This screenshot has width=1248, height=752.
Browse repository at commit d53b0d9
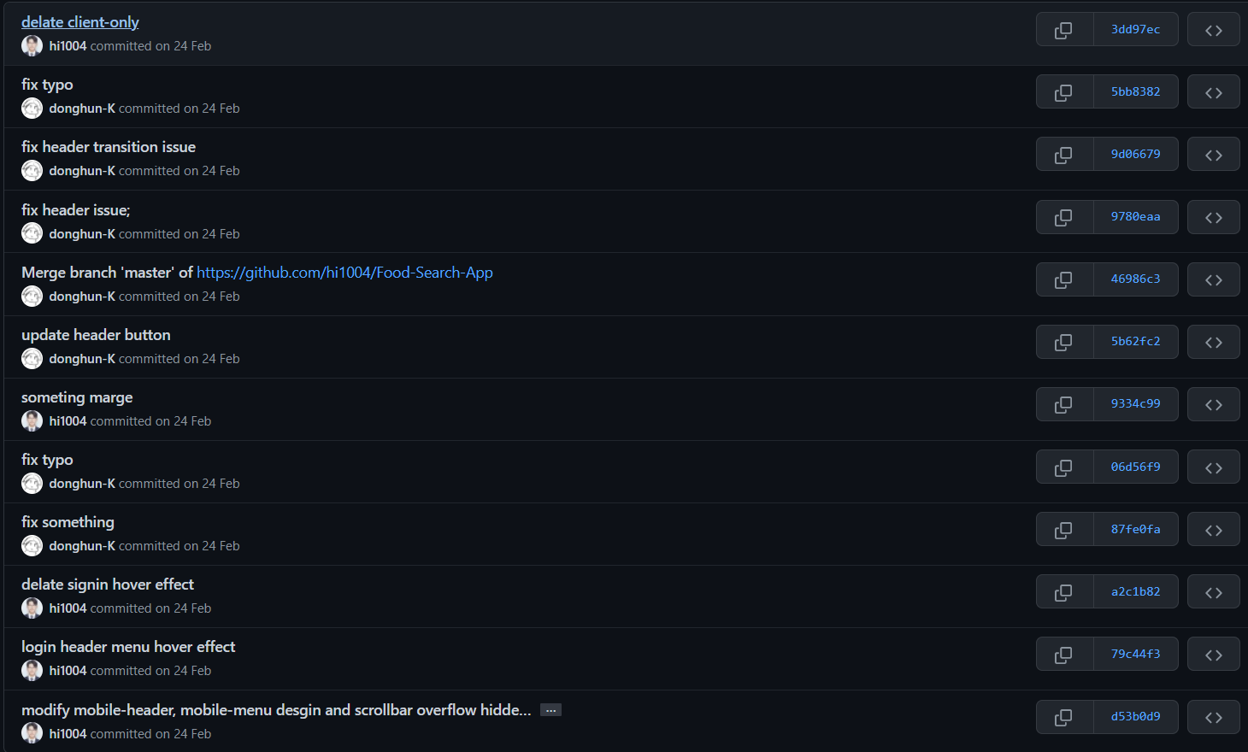pos(1213,717)
